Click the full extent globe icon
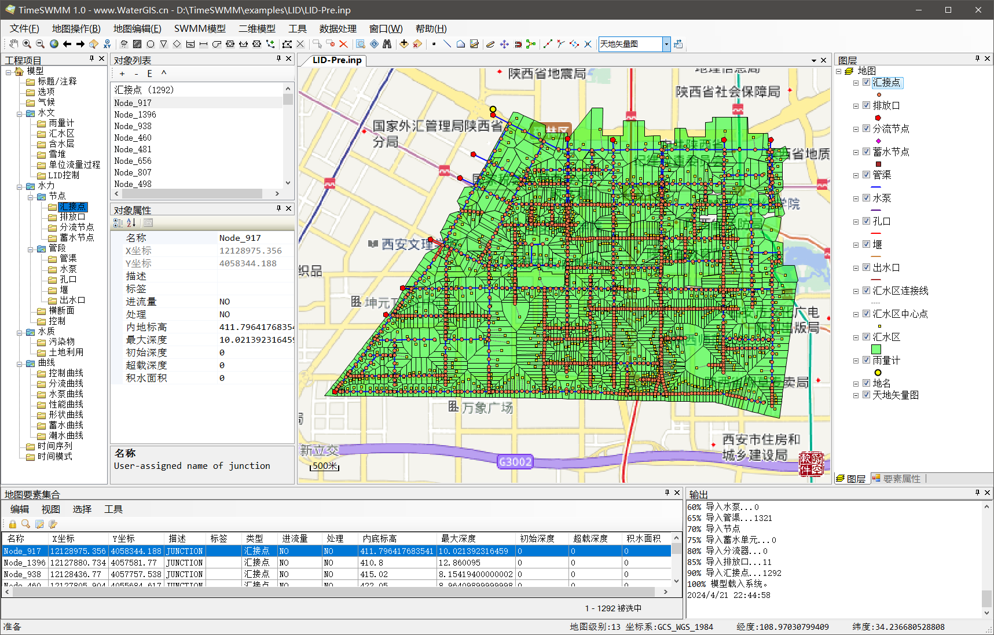This screenshot has width=994, height=635. 54,44
